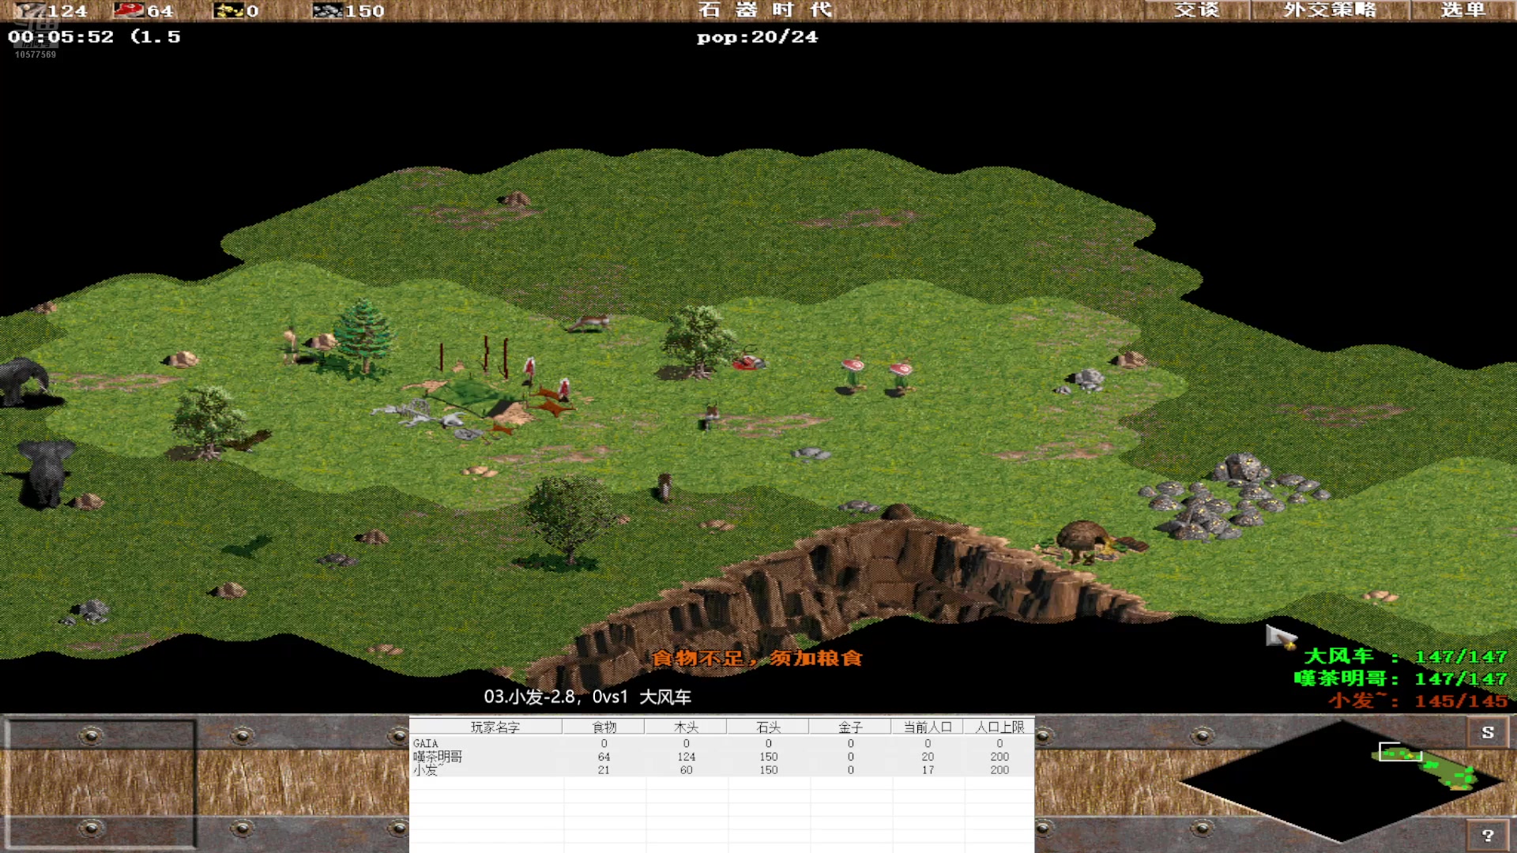This screenshot has width=1517, height=853.
Task: Click the wood resource icon
Action: (x=30, y=10)
